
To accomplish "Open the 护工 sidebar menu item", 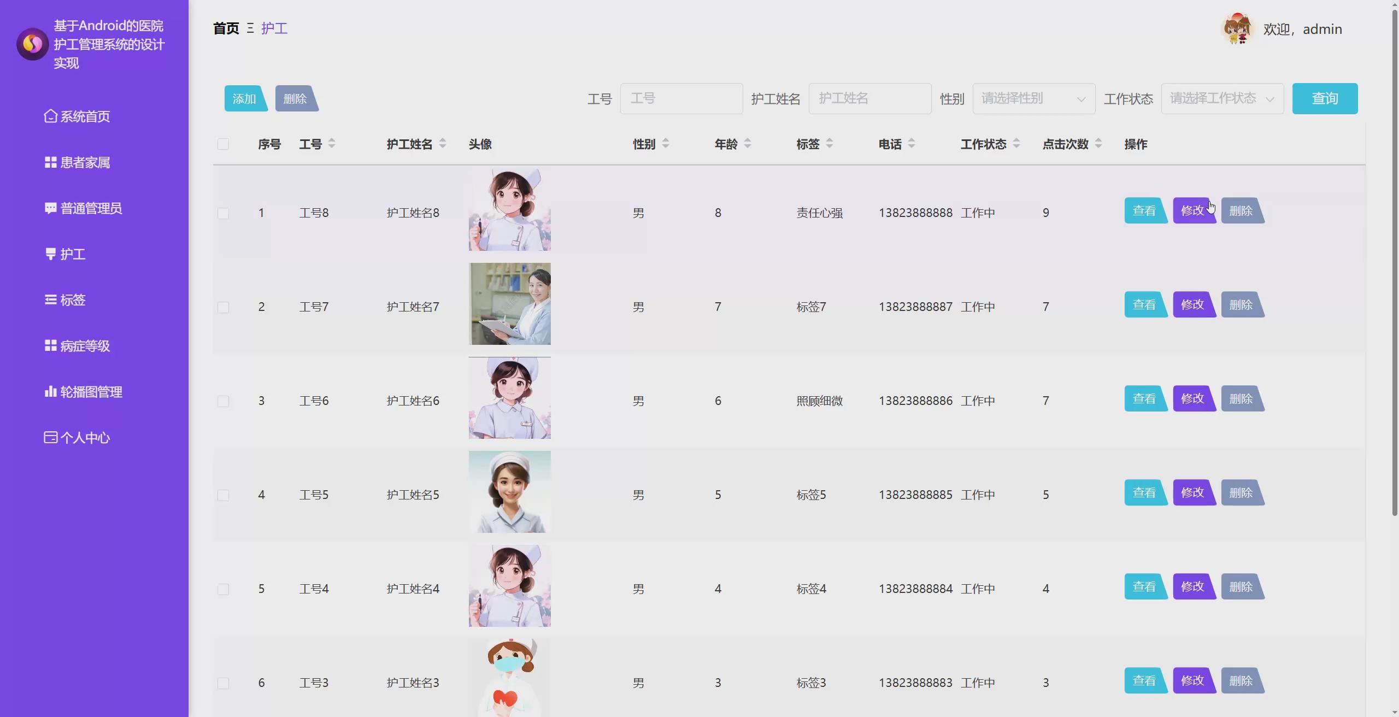I will point(73,254).
